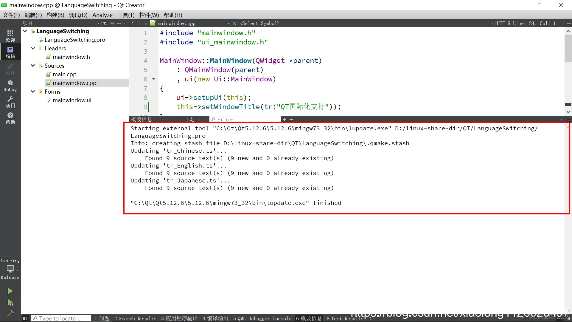The image size is (572, 322).
Task: Select mainwindow.h in project tree
Action: coord(71,57)
